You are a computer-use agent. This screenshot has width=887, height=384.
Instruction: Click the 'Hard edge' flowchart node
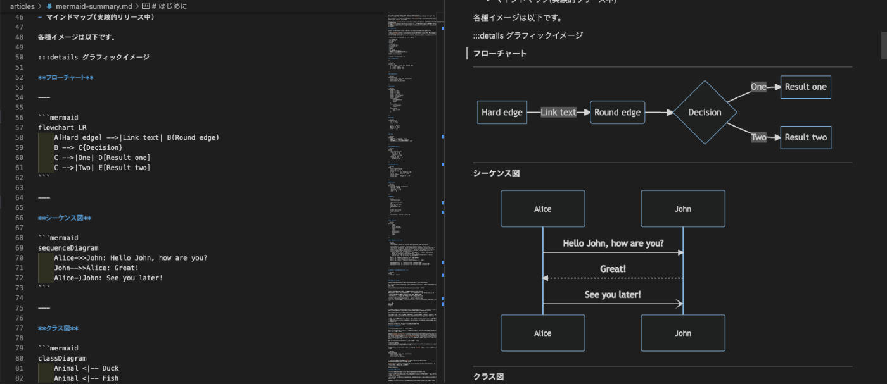pyautogui.click(x=502, y=113)
